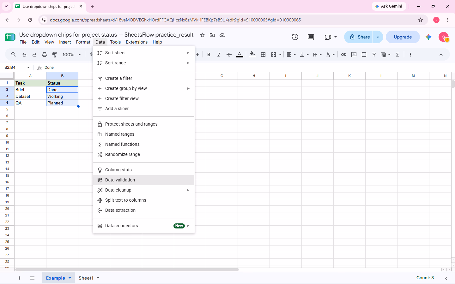Click the search menus magnifier icon
This screenshot has width=455, height=284.
click(14, 55)
